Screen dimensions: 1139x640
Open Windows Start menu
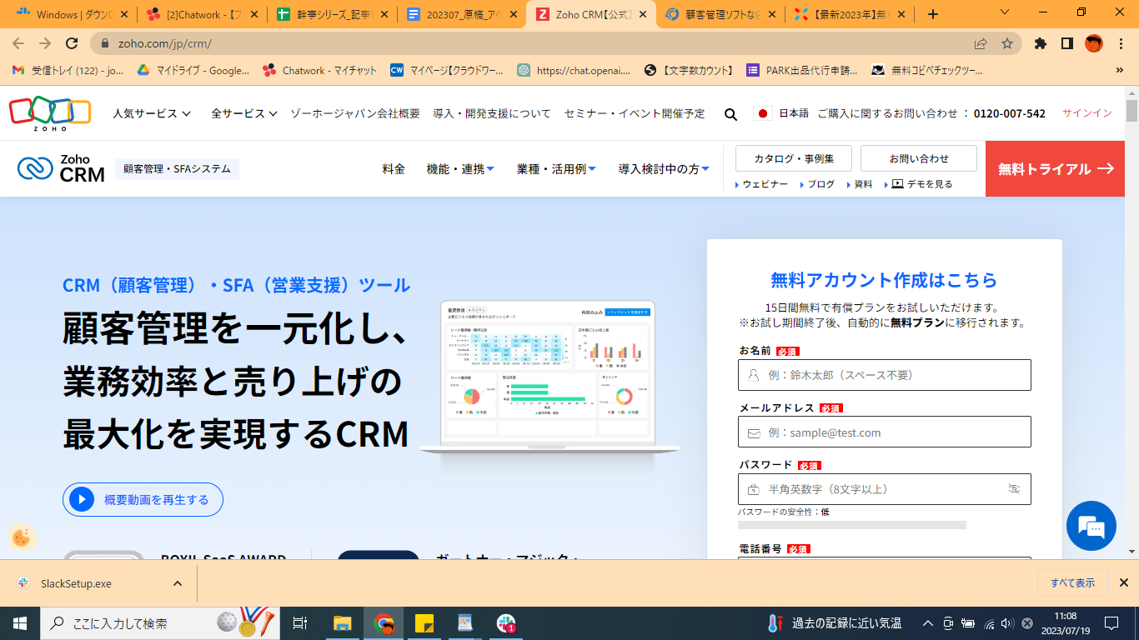pos(20,622)
